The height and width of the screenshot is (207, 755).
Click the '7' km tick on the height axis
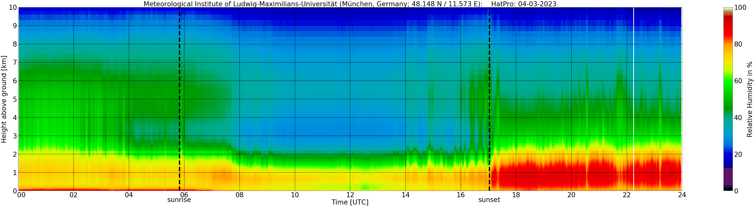pos(15,62)
